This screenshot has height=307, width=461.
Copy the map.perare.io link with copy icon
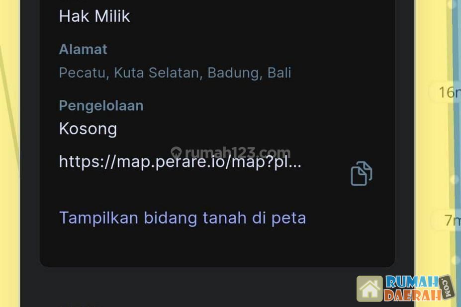[x=362, y=174]
